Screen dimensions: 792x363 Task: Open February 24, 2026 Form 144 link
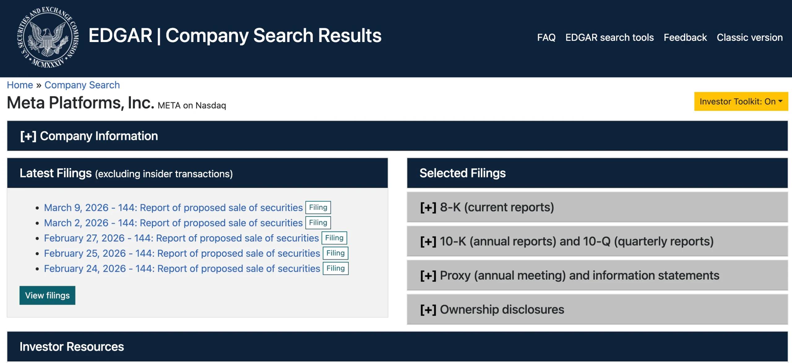(x=182, y=268)
